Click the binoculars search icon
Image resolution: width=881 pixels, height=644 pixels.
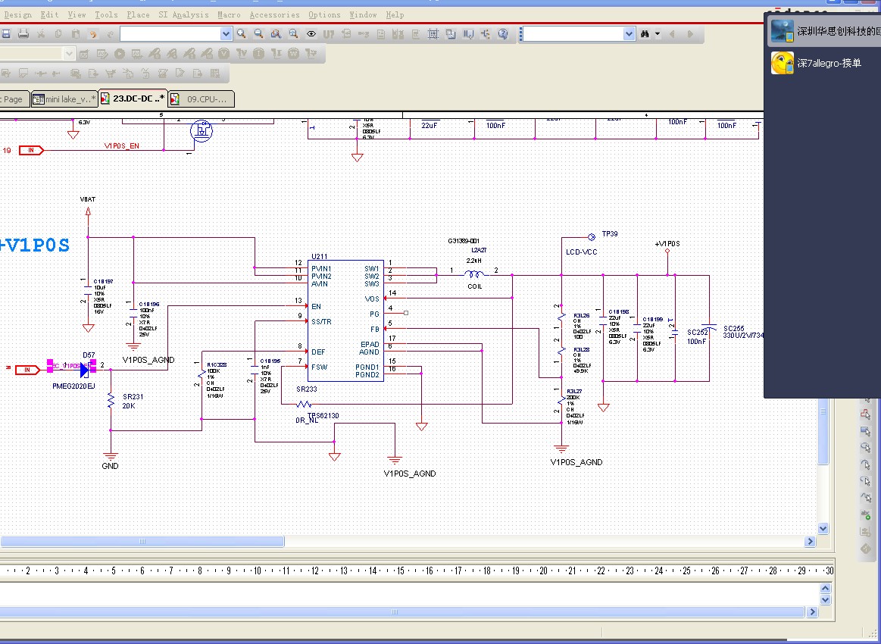[645, 34]
